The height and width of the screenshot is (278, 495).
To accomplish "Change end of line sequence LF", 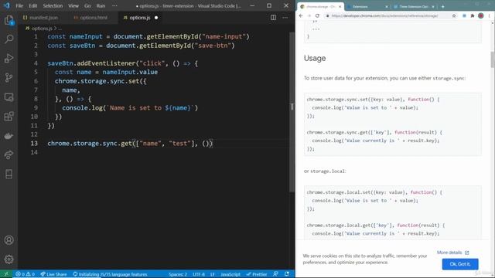I will [x=213, y=274].
